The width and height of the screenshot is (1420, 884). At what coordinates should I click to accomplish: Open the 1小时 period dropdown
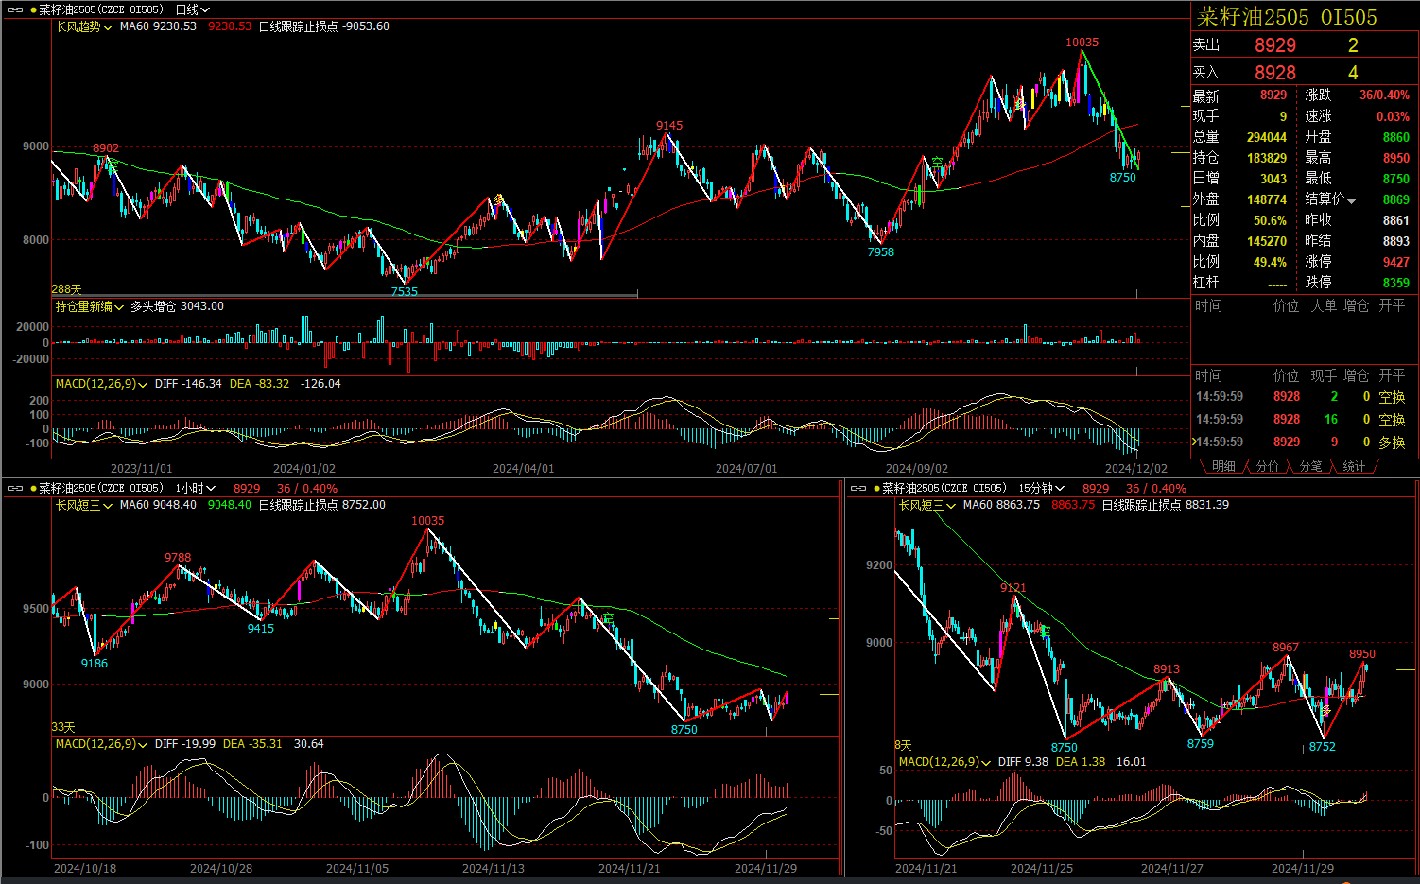pos(197,489)
